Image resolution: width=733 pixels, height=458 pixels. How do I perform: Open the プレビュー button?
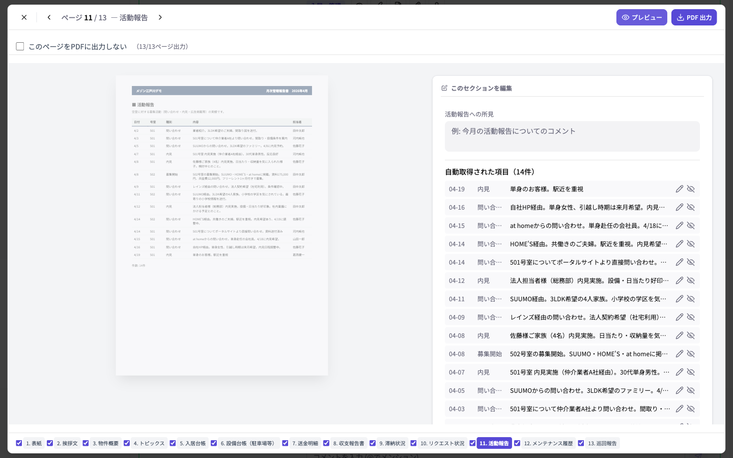pyautogui.click(x=642, y=17)
